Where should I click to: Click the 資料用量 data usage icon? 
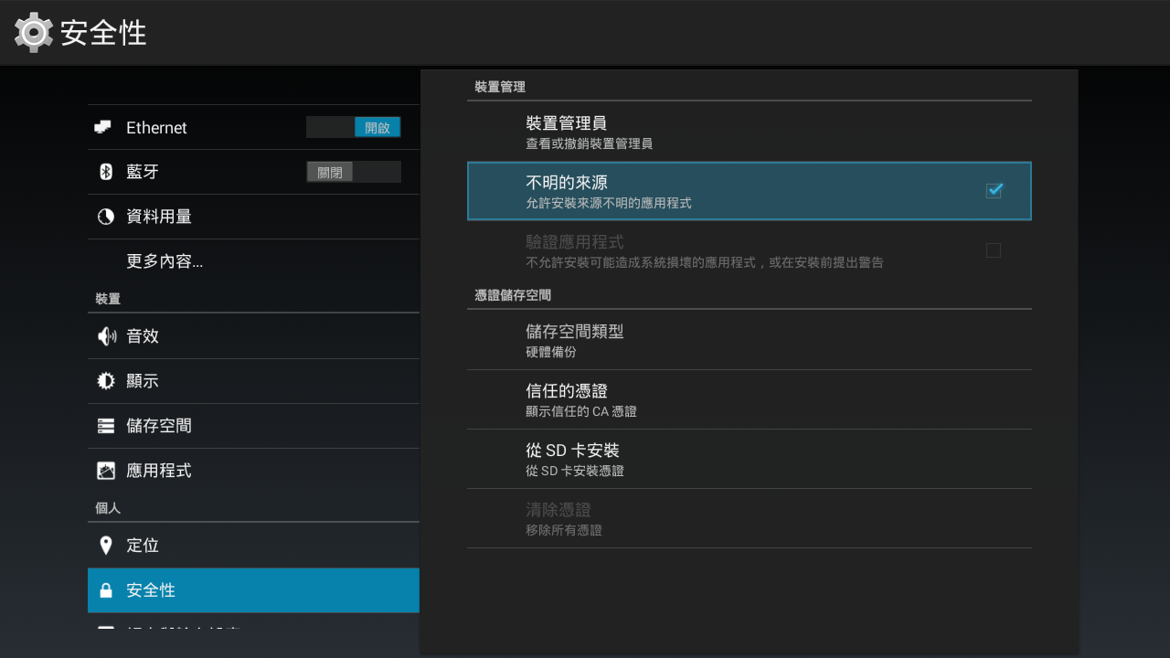click(x=103, y=216)
